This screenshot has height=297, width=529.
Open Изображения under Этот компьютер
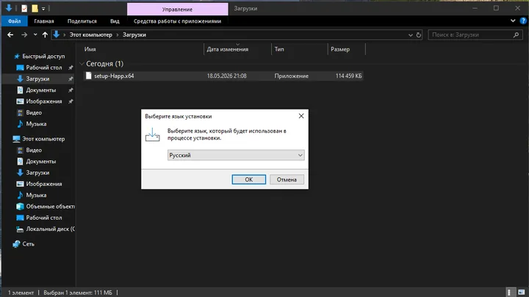[44, 184]
